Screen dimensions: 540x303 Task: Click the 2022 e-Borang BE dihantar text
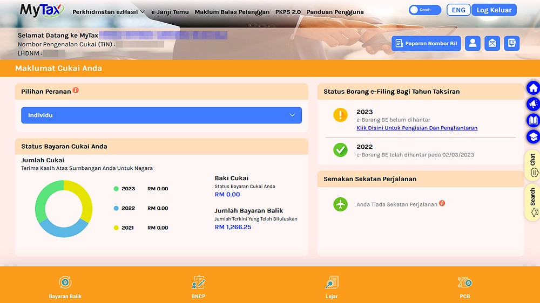(x=415, y=155)
